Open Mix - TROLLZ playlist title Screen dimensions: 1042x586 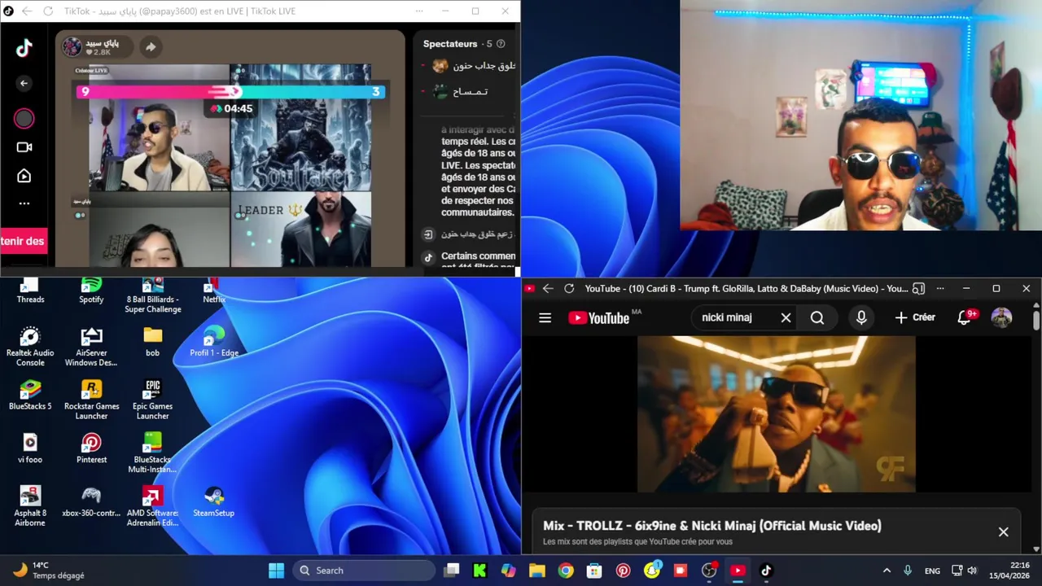click(712, 526)
